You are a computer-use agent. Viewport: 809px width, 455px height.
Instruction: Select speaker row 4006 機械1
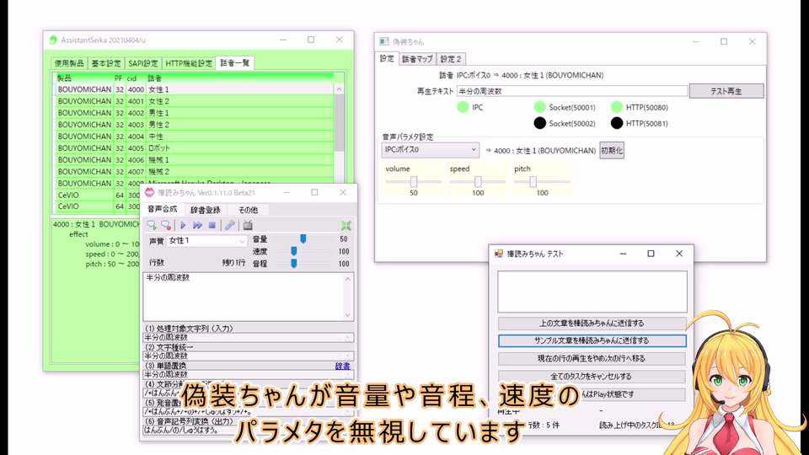tap(195, 160)
